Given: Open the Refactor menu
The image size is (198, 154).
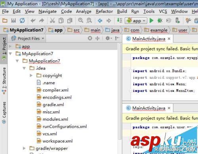Looking at the screenshot, I should 104,11.
